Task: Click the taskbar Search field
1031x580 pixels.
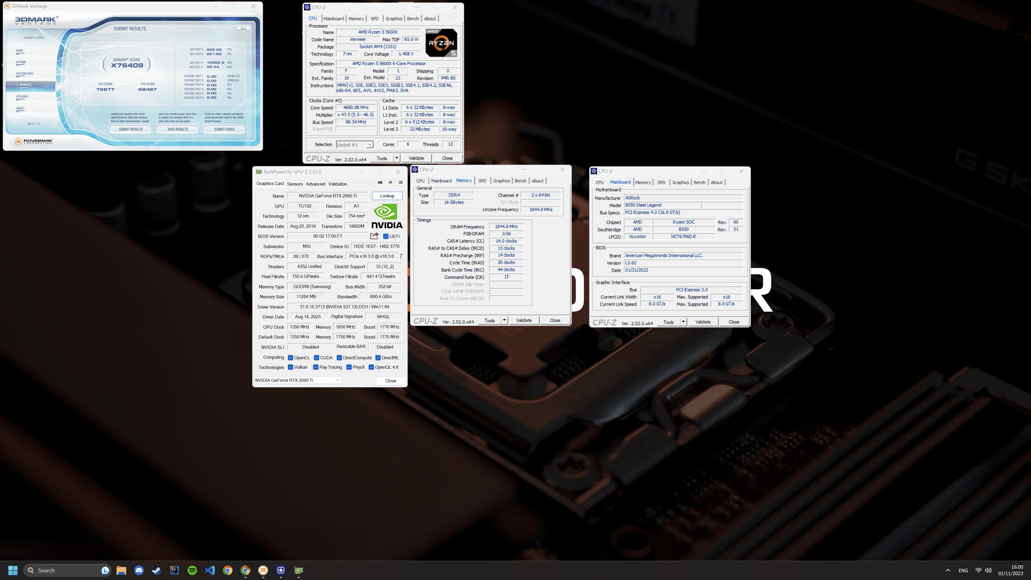Action: pyautogui.click(x=67, y=570)
